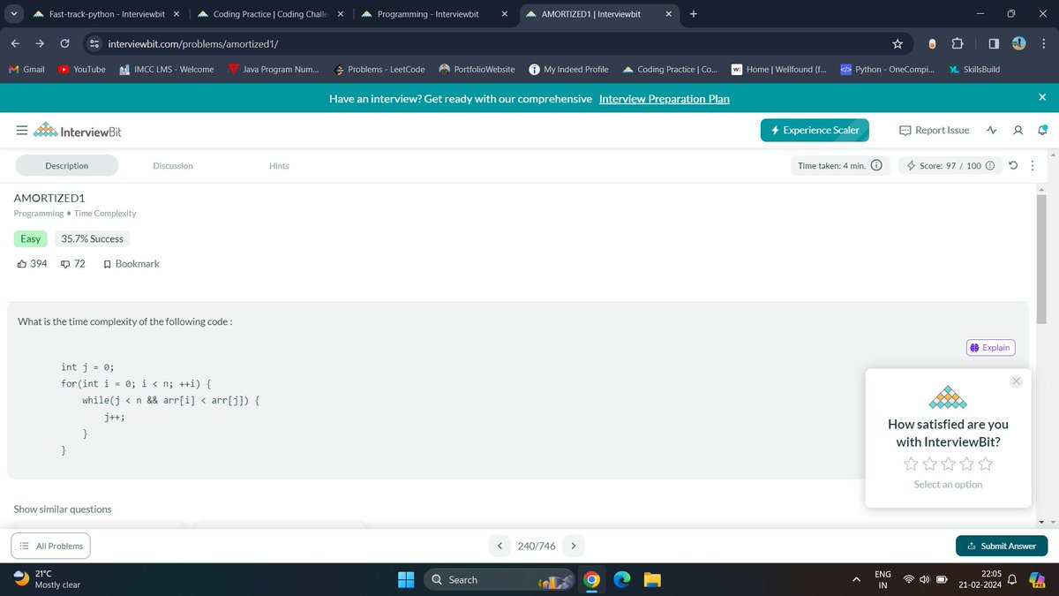
Task: Click the info icon next to Time taken
Action: 876,165
